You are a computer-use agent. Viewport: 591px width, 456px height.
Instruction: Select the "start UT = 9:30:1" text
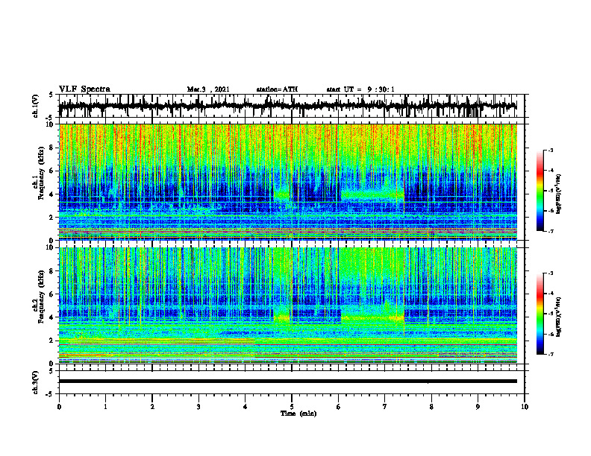(360, 89)
